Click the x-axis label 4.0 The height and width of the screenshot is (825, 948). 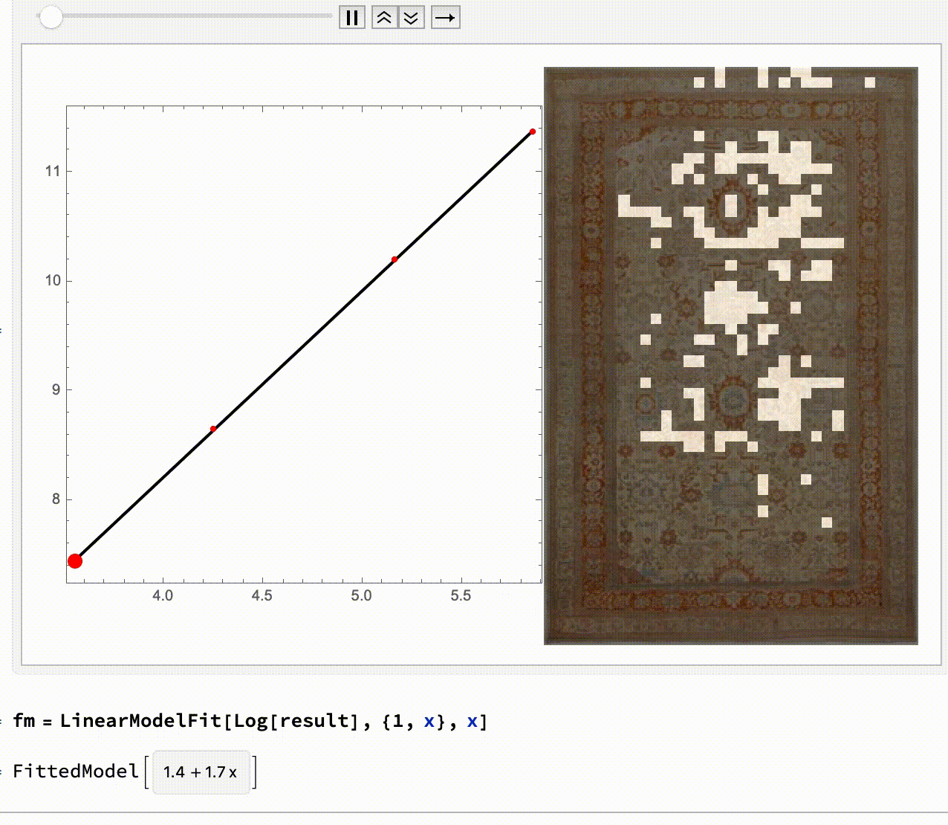point(163,595)
